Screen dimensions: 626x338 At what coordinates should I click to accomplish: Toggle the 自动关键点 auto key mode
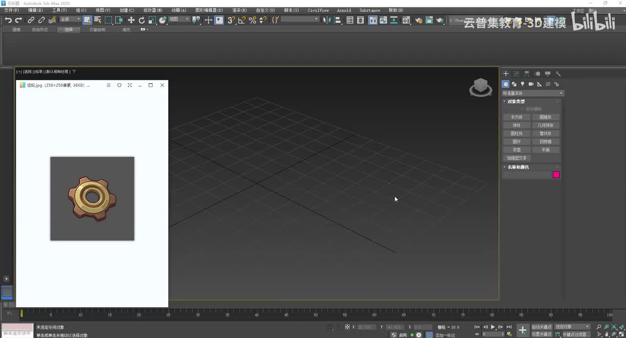click(x=541, y=327)
